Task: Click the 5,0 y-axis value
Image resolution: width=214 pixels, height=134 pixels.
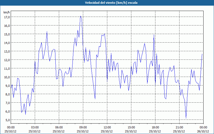Action: coord(7,120)
